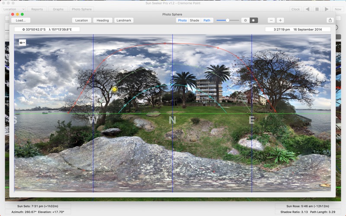Select the small sun marker size option
This screenshot has height=216, width=346.
(245, 20)
